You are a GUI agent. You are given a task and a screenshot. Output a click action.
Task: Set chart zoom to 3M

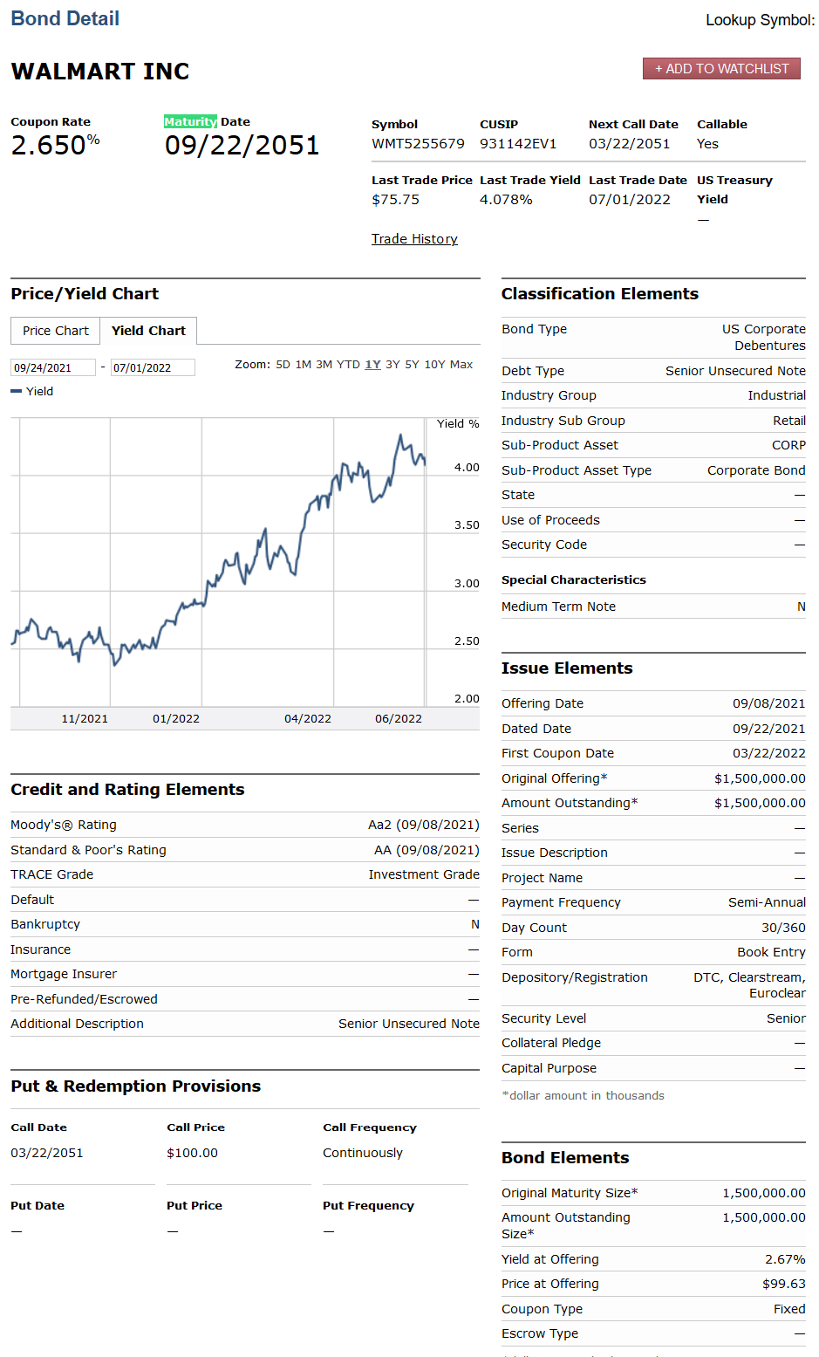(x=324, y=364)
